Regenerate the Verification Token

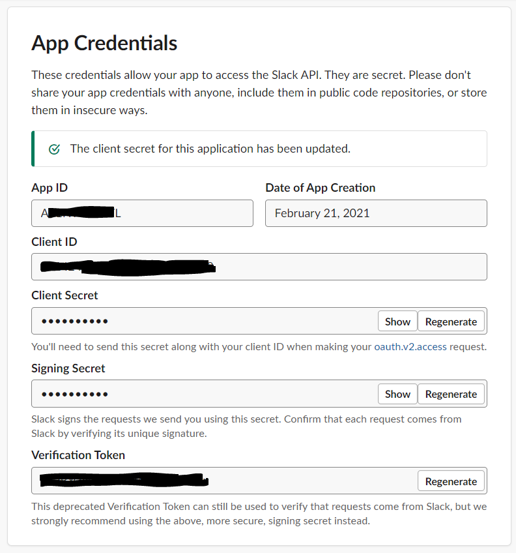(451, 481)
